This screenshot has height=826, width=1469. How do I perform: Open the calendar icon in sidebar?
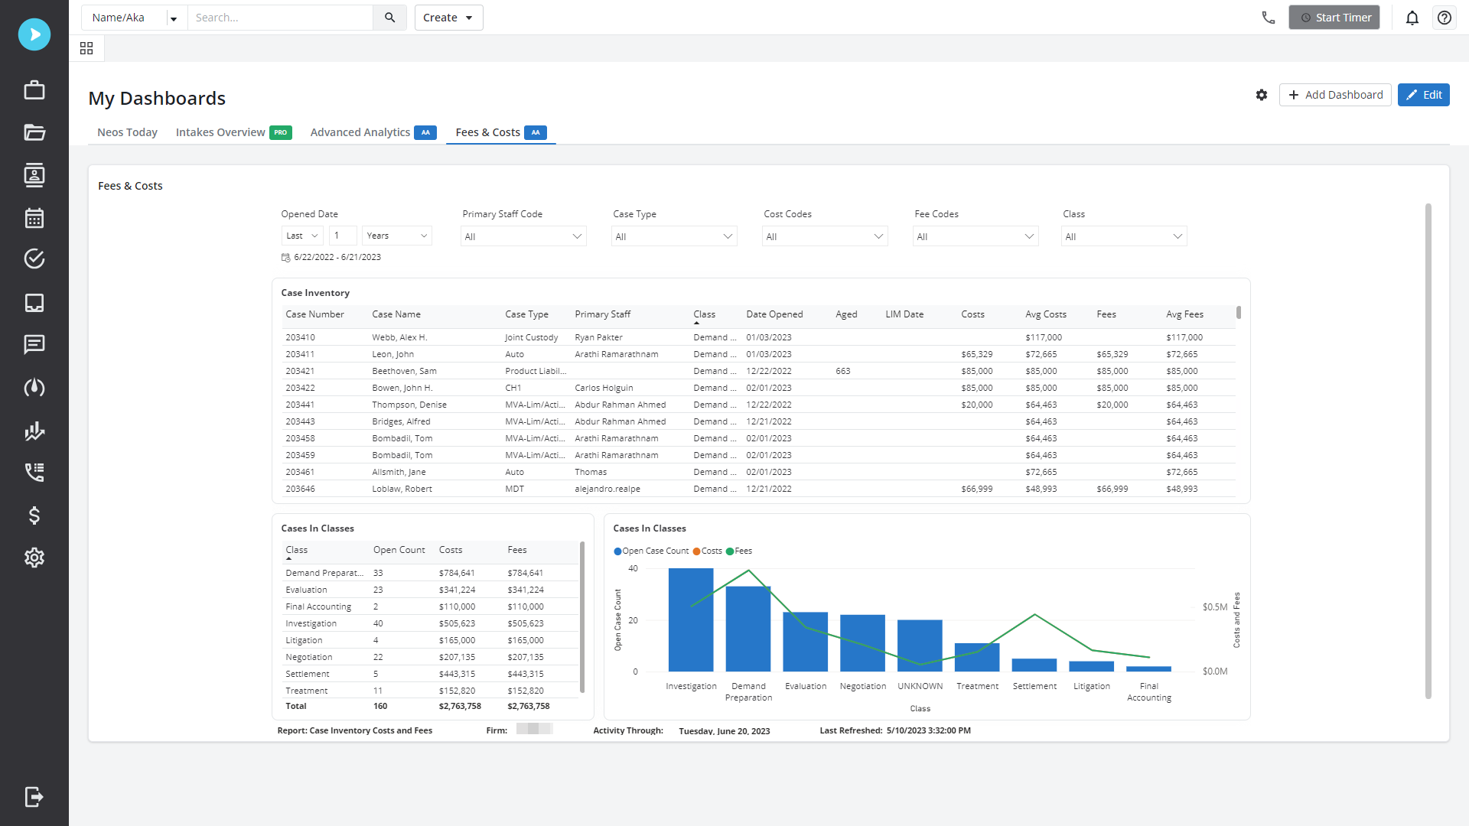point(34,218)
